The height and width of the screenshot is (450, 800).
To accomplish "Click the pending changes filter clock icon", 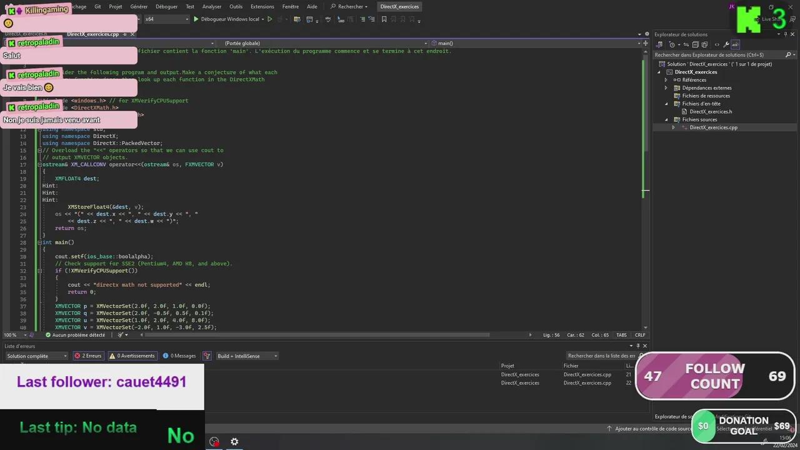I will 672,44.
